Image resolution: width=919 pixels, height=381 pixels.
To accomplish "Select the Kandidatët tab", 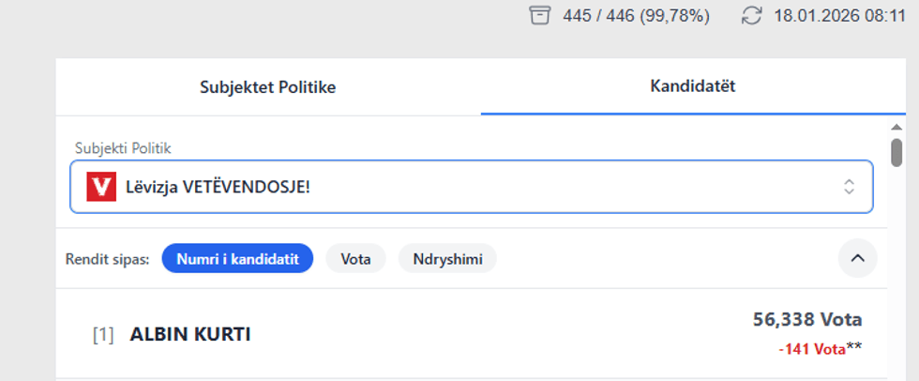I will point(693,86).
